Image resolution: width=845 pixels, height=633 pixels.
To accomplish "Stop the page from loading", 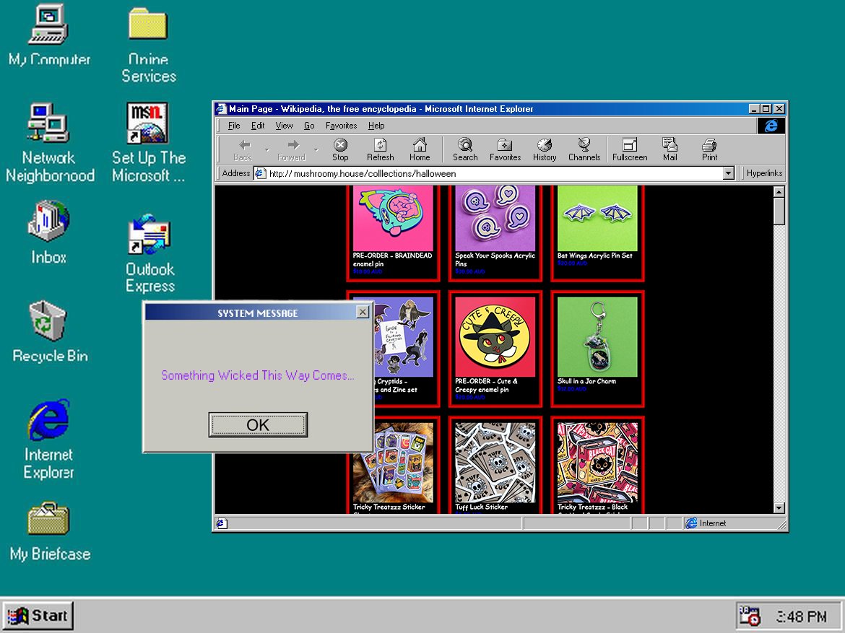I will tap(340, 149).
